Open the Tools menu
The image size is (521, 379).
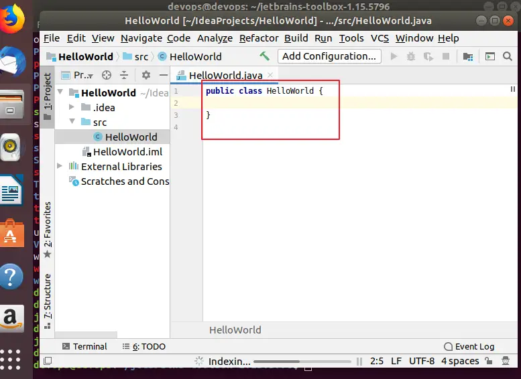pos(351,38)
